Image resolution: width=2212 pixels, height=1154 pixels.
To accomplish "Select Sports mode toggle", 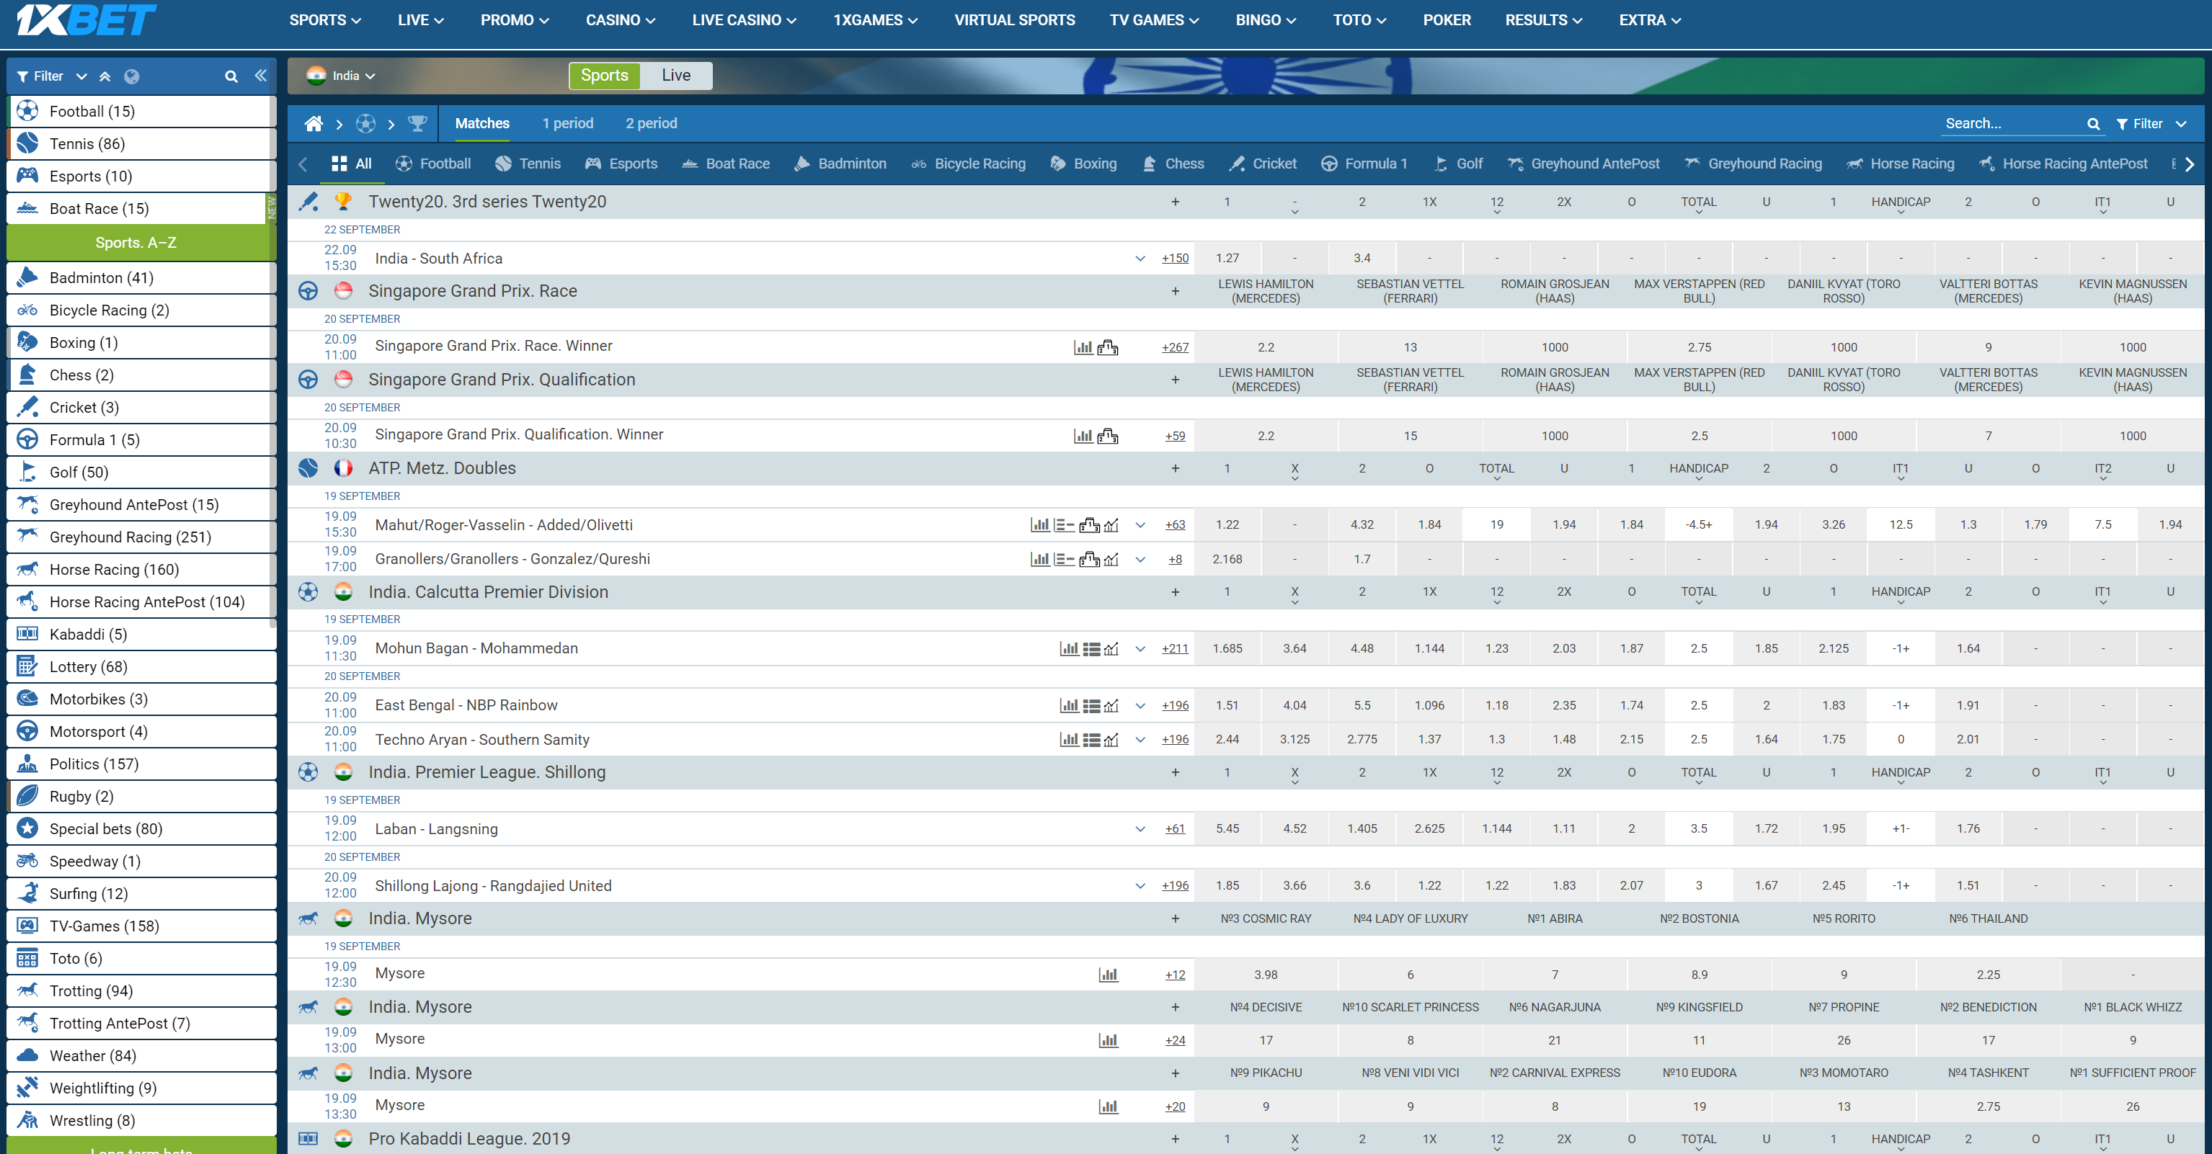I will [x=605, y=76].
